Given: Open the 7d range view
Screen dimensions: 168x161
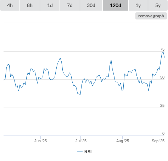Looking at the screenshot, I should click(x=70, y=5).
